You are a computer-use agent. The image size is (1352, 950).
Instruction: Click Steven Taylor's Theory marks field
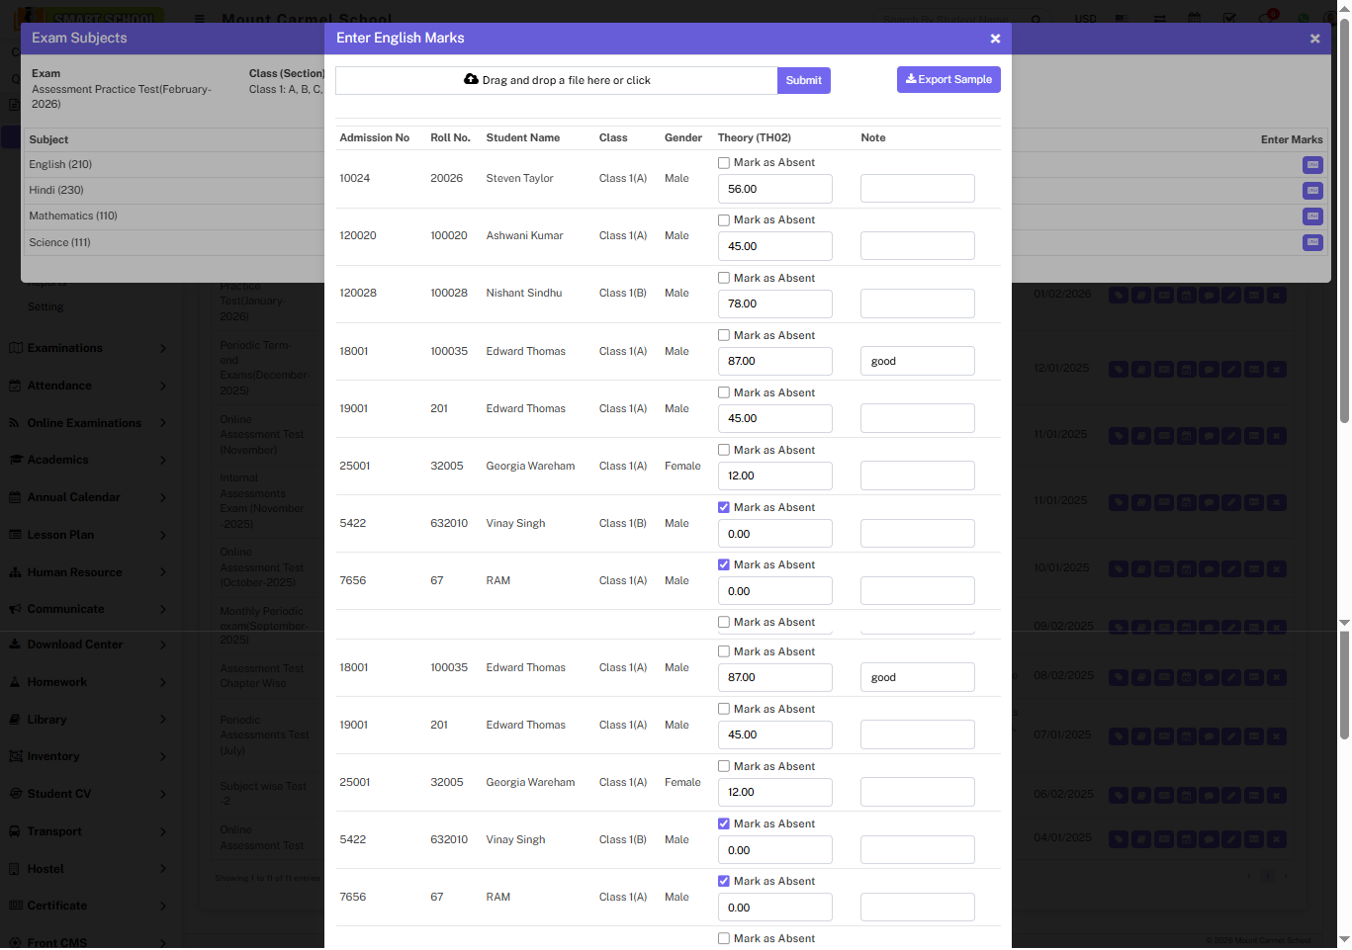774,189
